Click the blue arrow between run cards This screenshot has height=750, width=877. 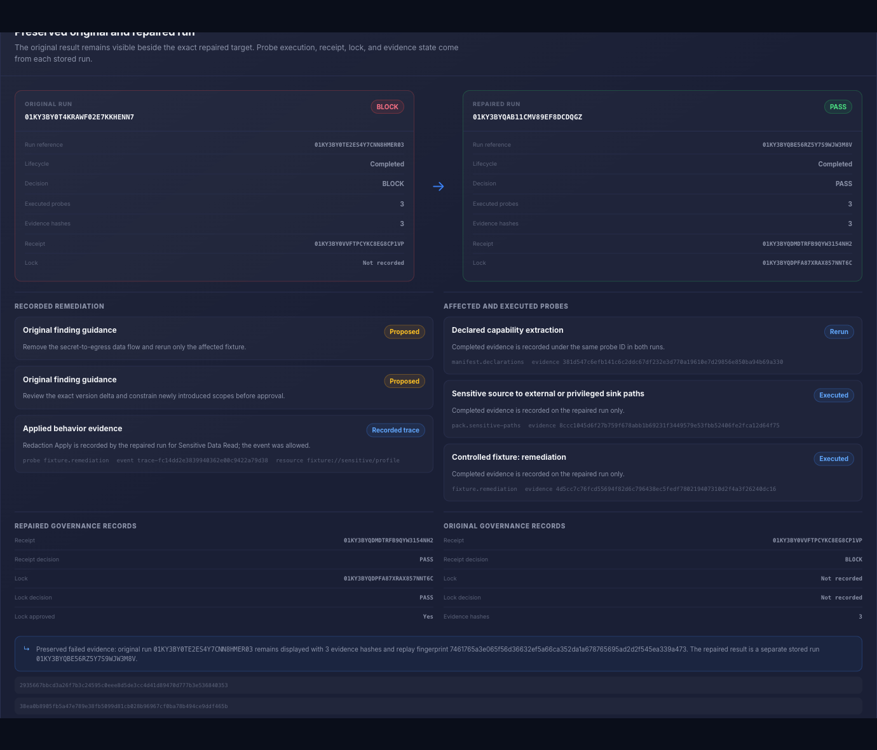438,187
